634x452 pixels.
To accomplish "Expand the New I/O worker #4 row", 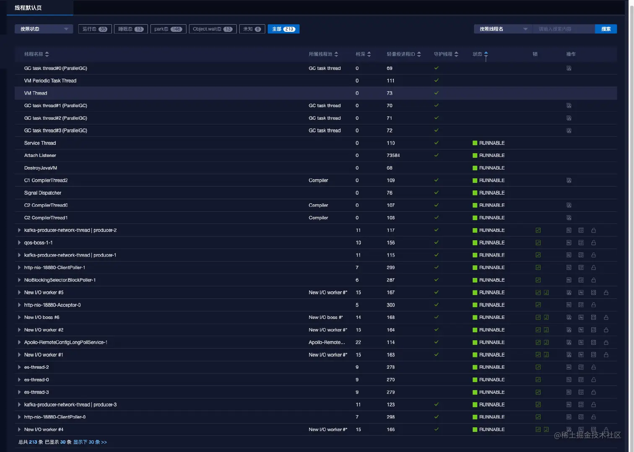I will point(19,429).
